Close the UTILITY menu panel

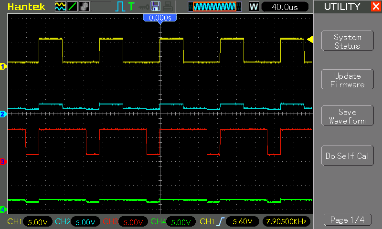click(376, 6)
